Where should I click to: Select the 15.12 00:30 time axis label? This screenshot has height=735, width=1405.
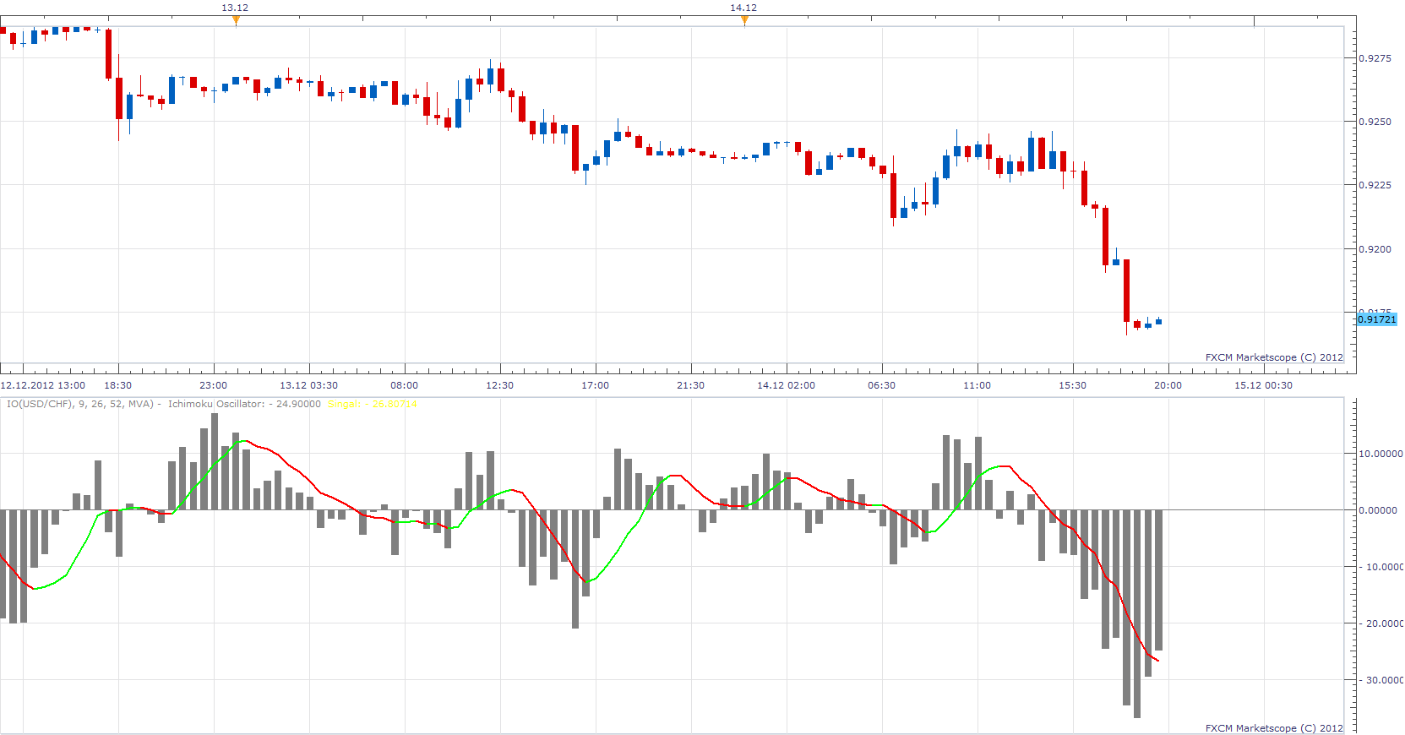point(1263,385)
